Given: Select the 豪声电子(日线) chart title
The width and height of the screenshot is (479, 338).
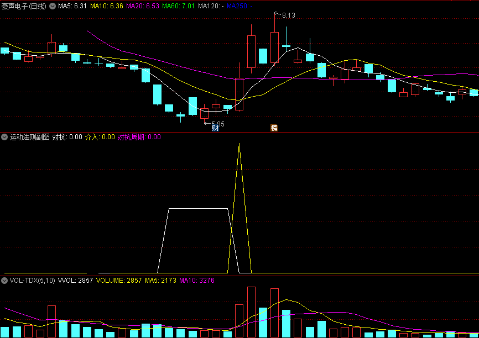Looking at the screenshot, I should (x=24, y=6).
